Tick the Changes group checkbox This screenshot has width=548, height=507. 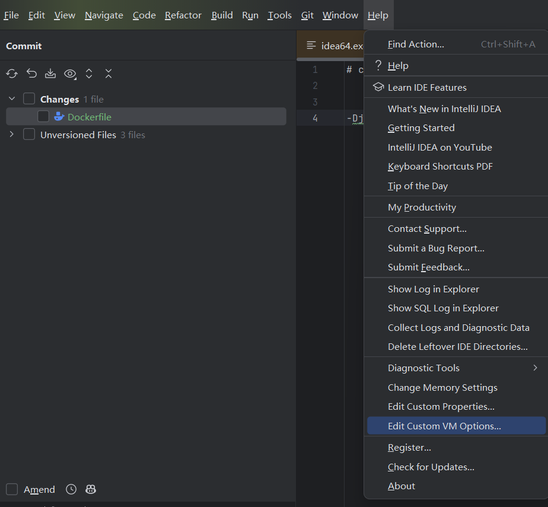click(x=29, y=99)
